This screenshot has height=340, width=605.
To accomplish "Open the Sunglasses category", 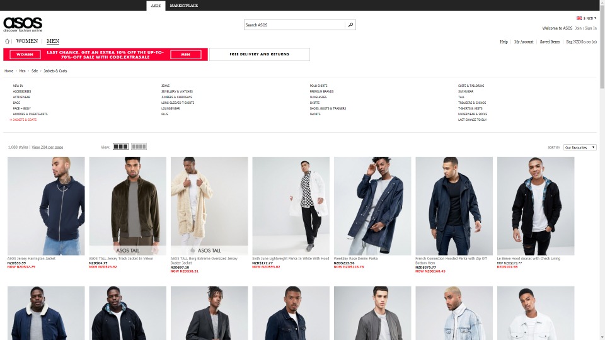I will [x=318, y=97].
